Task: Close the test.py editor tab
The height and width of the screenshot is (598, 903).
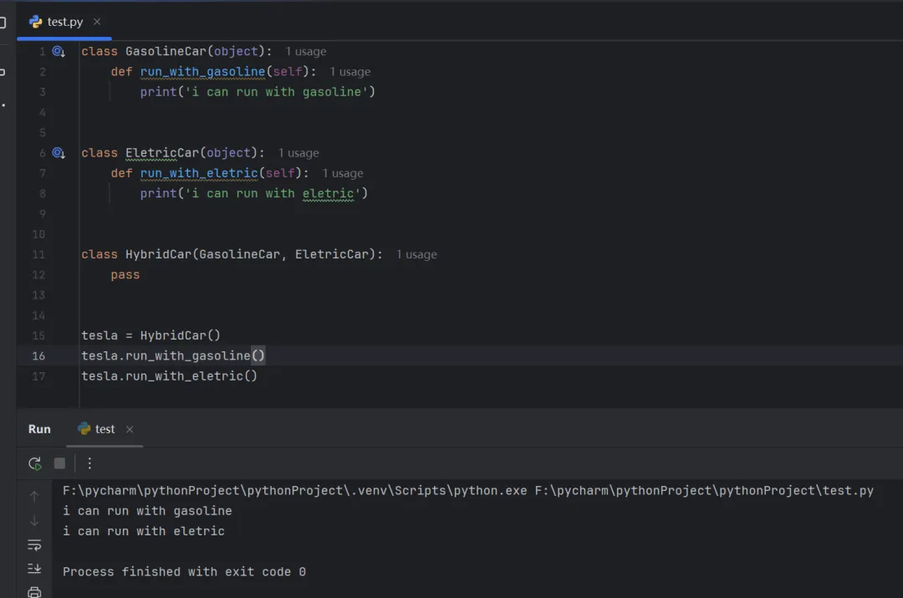Action: (x=97, y=22)
